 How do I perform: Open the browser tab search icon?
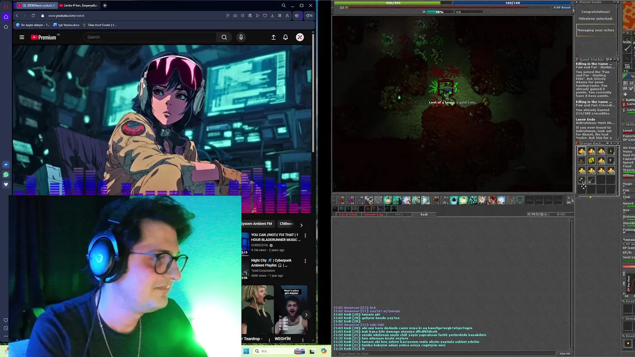point(283,5)
